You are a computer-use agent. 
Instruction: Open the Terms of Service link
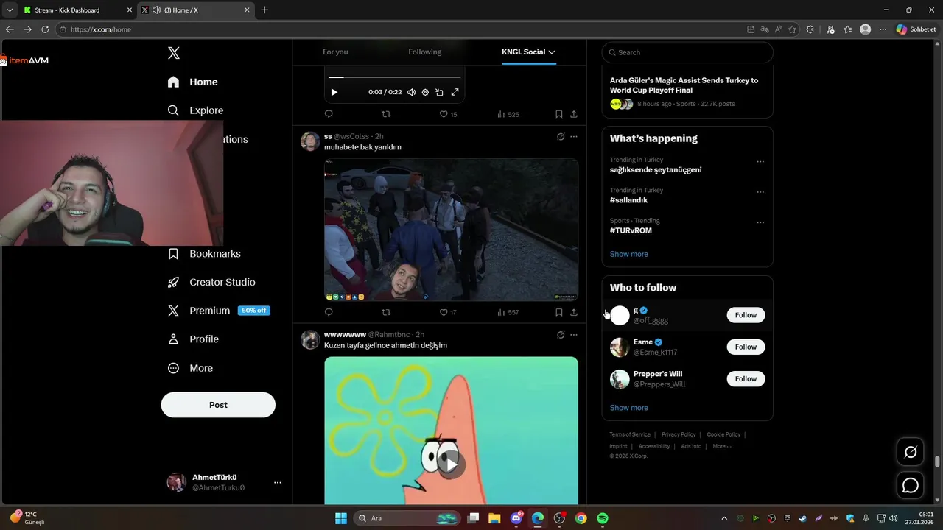[x=630, y=434]
